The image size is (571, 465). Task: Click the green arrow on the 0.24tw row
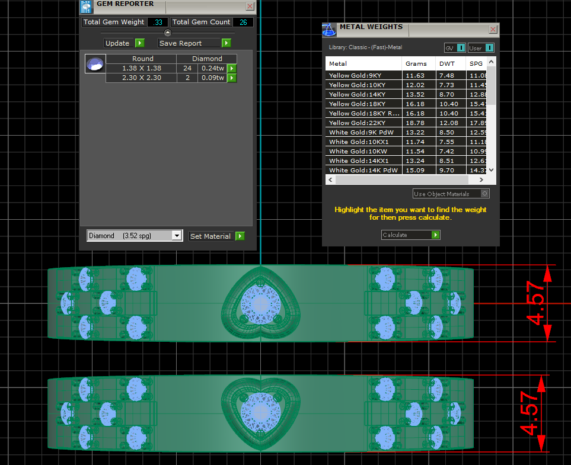(232, 68)
